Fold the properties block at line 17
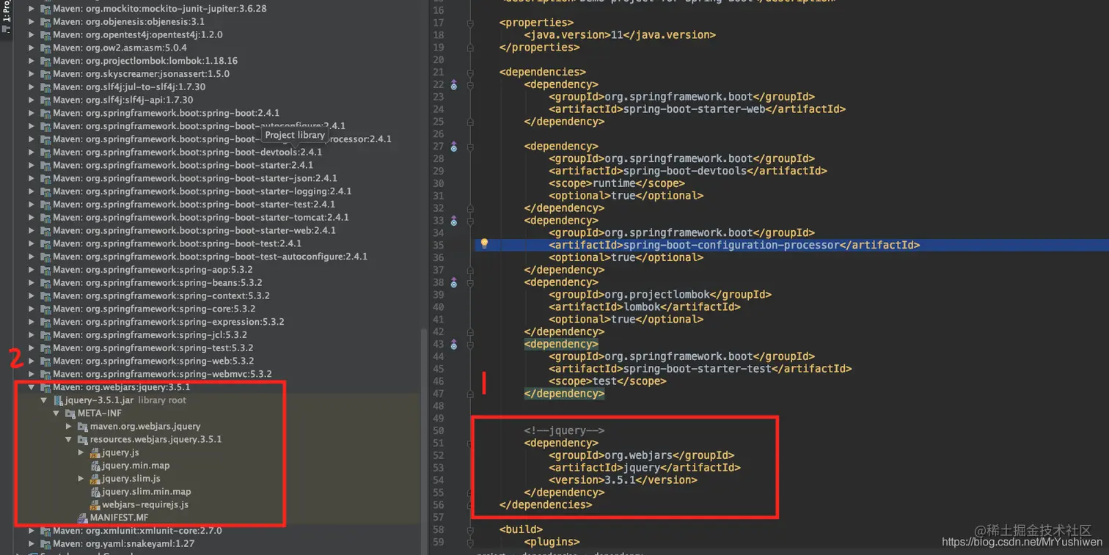The height and width of the screenshot is (555, 1109). [470, 23]
